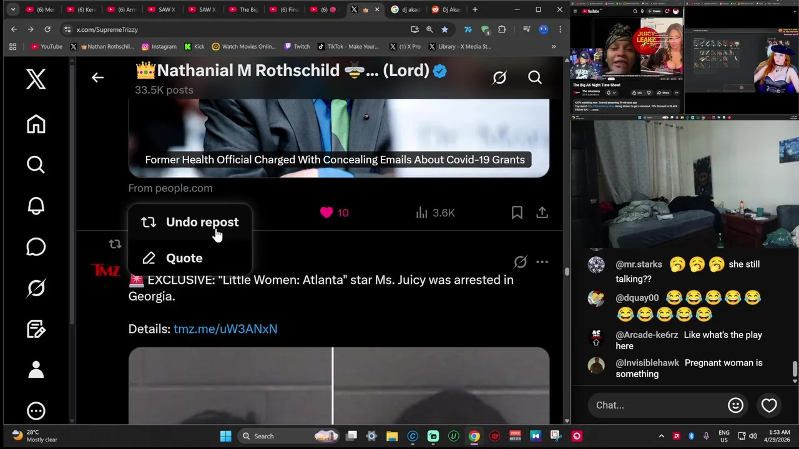Open the Kick bookmark
The width and height of the screenshot is (799, 449).
click(194, 46)
